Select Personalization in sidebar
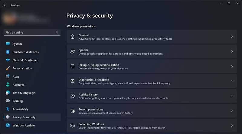242x134 pixels. (x=32, y=69)
